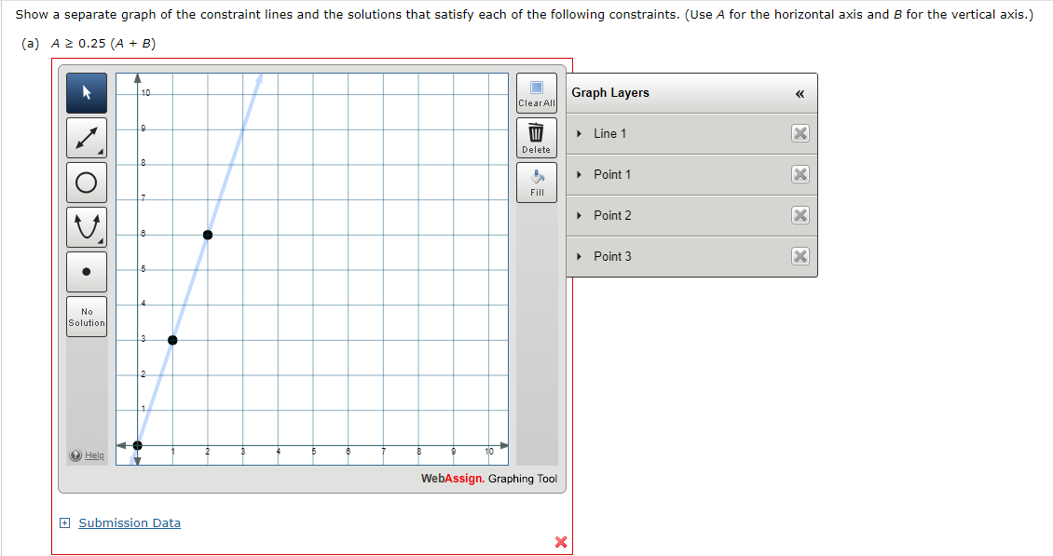
Task: Click the Delete trash icon
Action: pos(536,133)
